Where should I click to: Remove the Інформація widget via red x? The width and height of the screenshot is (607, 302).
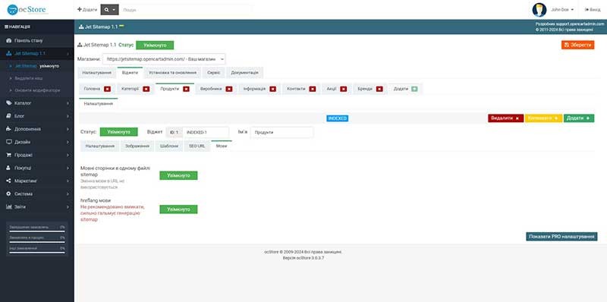coord(273,89)
